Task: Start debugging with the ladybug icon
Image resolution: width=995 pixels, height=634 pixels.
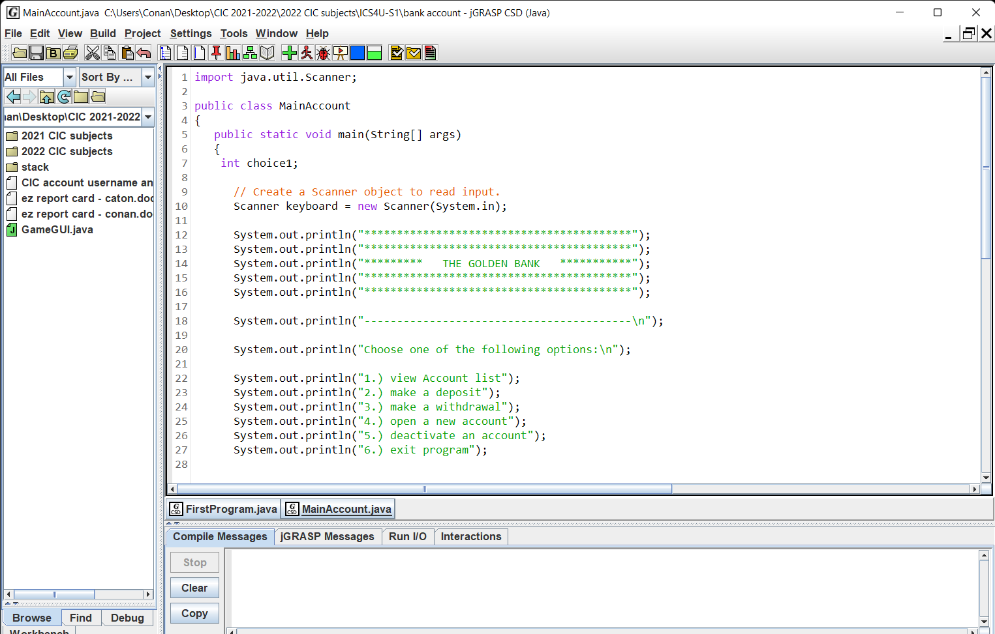Action: 324,53
